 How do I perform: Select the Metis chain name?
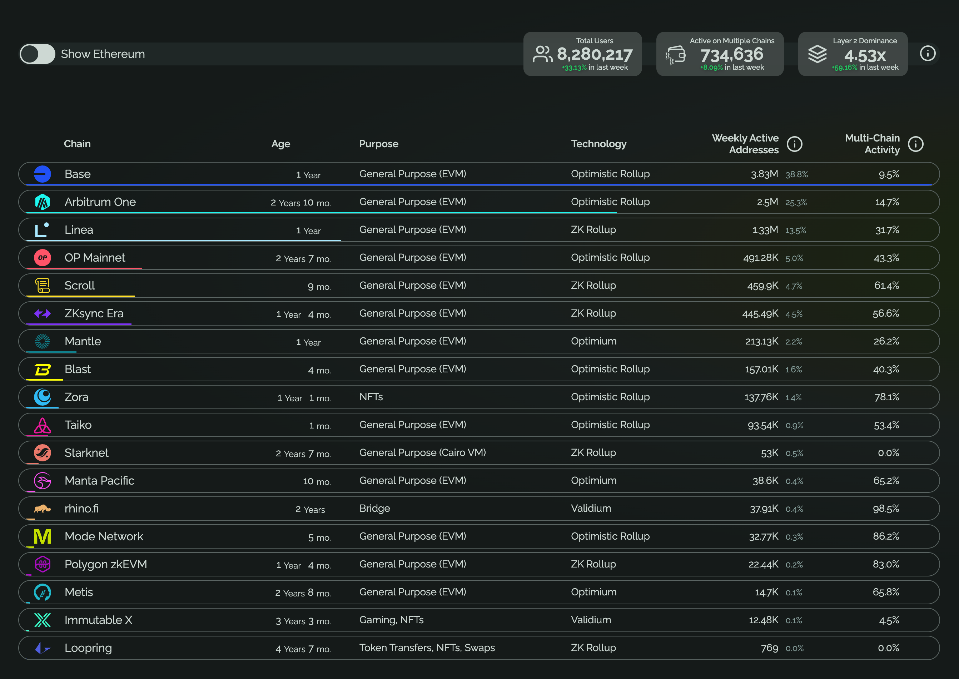[x=79, y=592]
